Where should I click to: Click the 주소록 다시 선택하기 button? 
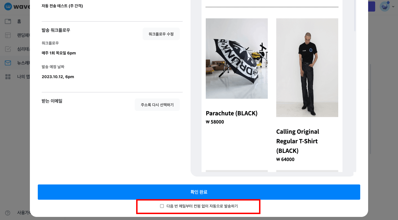pos(157,104)
